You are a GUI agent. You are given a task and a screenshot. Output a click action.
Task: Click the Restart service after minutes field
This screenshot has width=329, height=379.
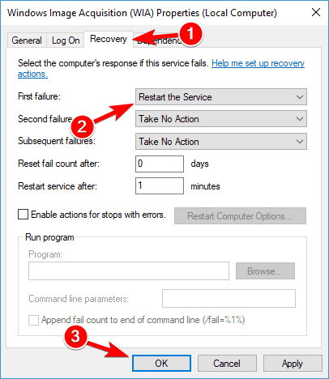[x=160, y=185]
